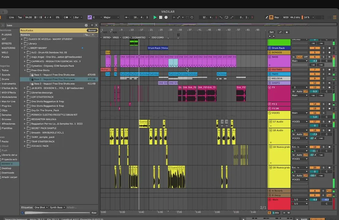Click the Borrar button in results header
Viewport: 339px width, 220px height.
tap(92, 31)
